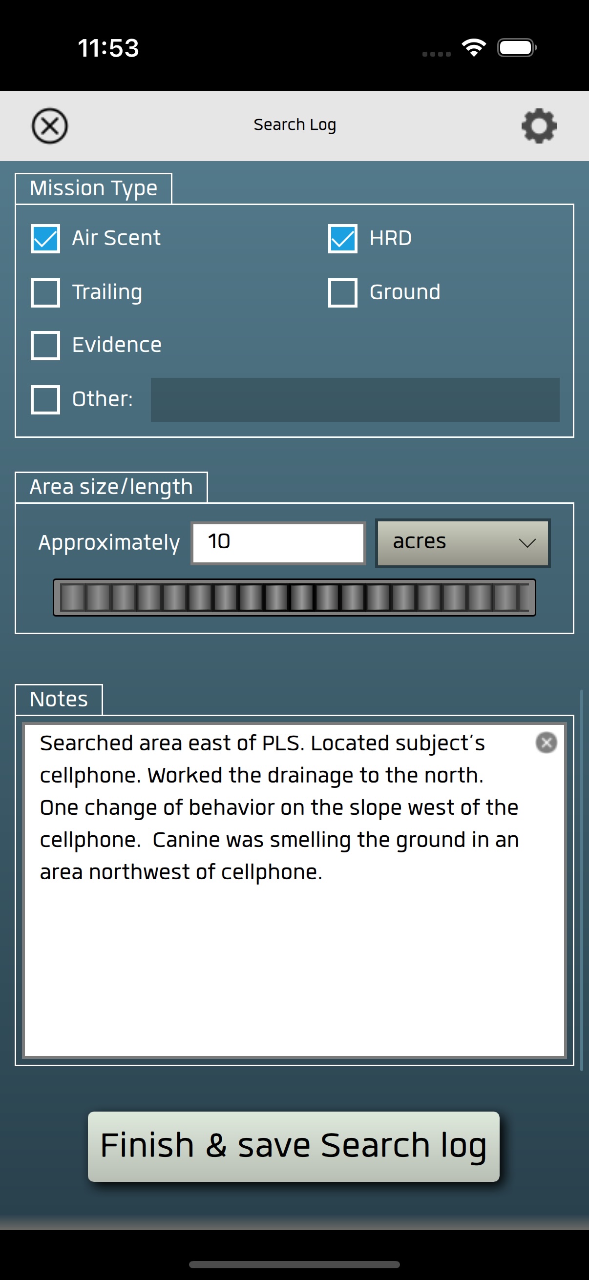Screen dimensions: 589x1280
Task: Uncheck the HRD mission type
Action: tap(342, 239)
